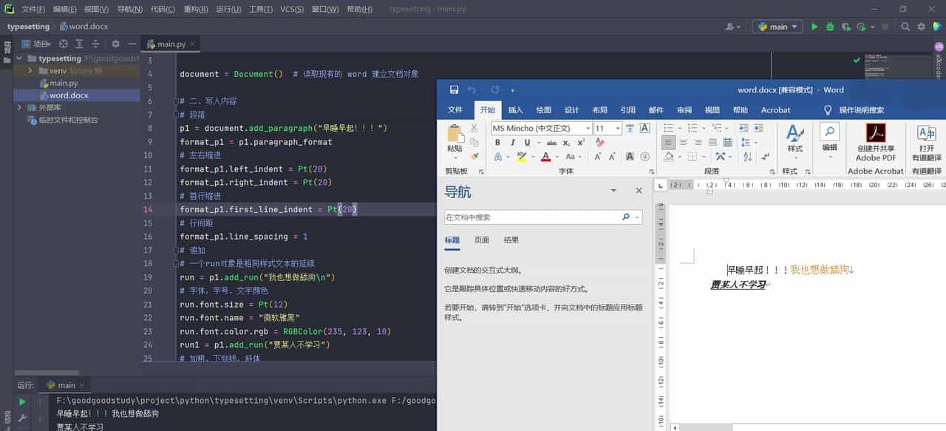This screenshot has height=431, width=946.
Task: Run the main Python script in PyCharm
Action: pyautogui.click(x=814, y=26)
